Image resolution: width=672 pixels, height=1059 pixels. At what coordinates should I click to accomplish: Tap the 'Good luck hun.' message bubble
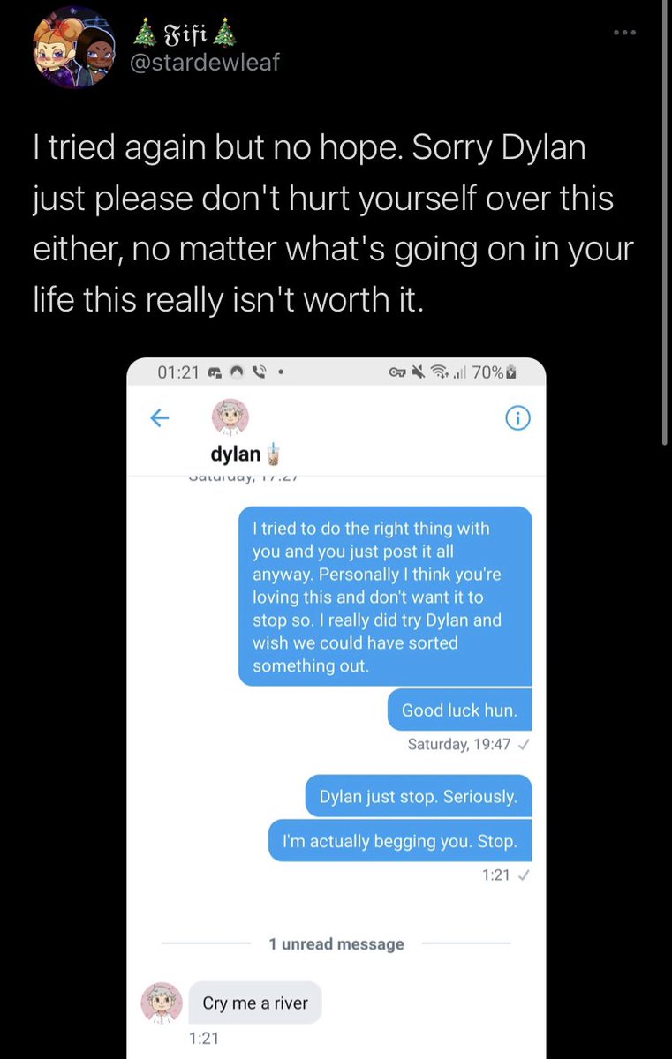click(x=459, y=710)
